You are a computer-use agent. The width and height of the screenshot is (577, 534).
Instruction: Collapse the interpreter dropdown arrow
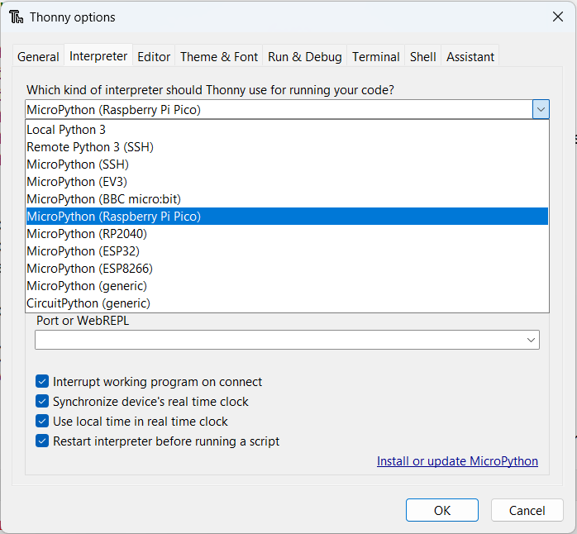(x=541, y=109)
